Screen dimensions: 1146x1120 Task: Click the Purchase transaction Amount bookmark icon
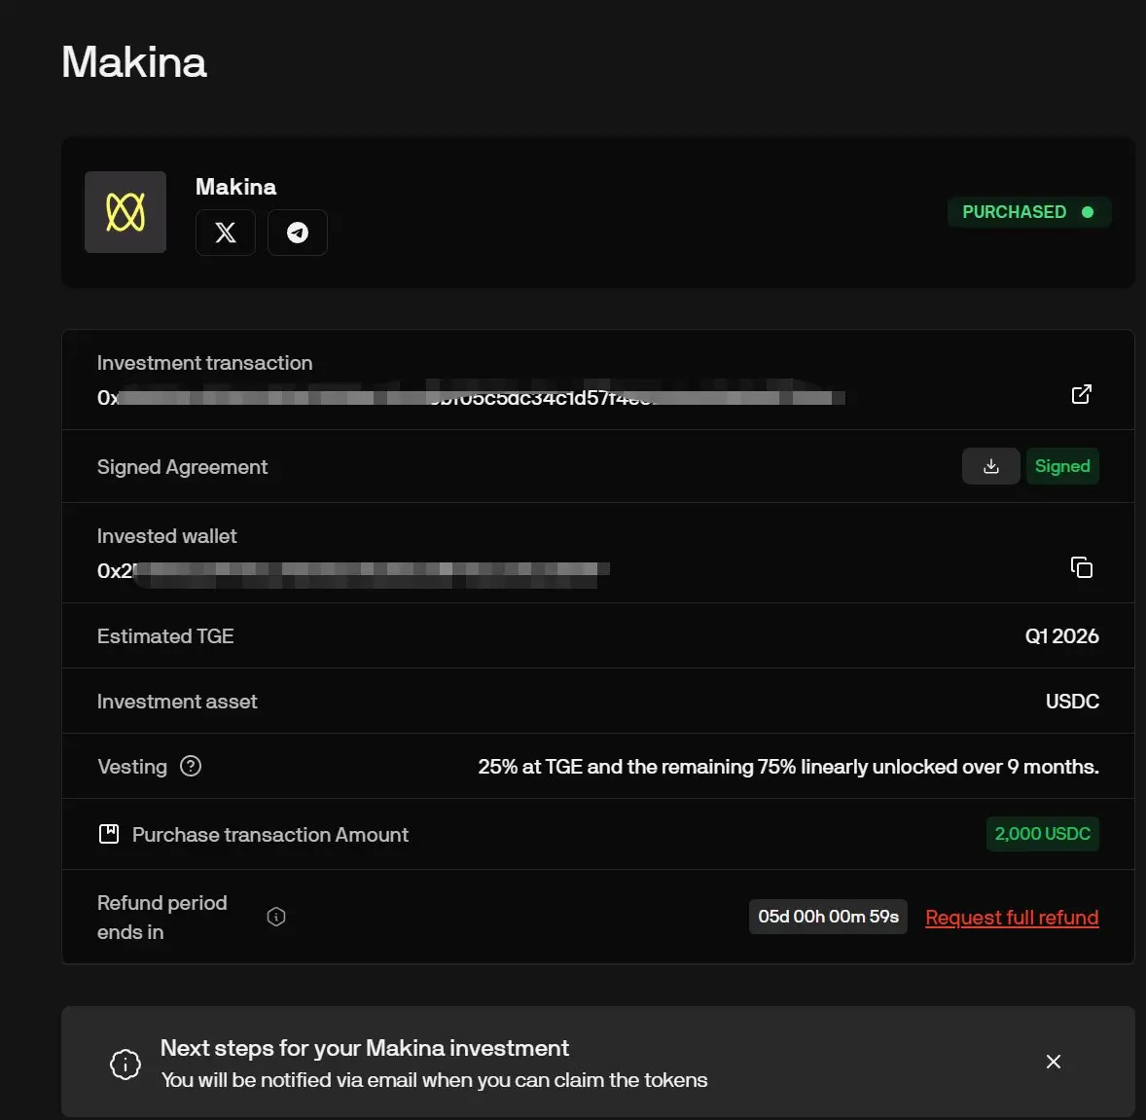click(109, 834)
